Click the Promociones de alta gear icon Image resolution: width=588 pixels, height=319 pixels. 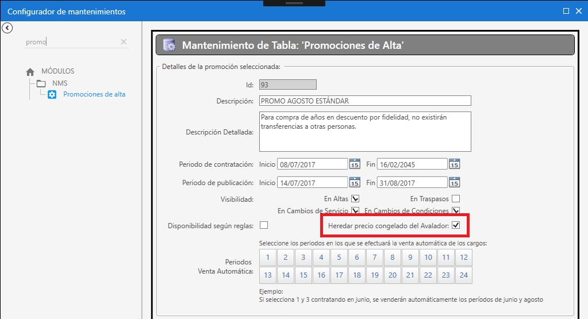[52, 94]
